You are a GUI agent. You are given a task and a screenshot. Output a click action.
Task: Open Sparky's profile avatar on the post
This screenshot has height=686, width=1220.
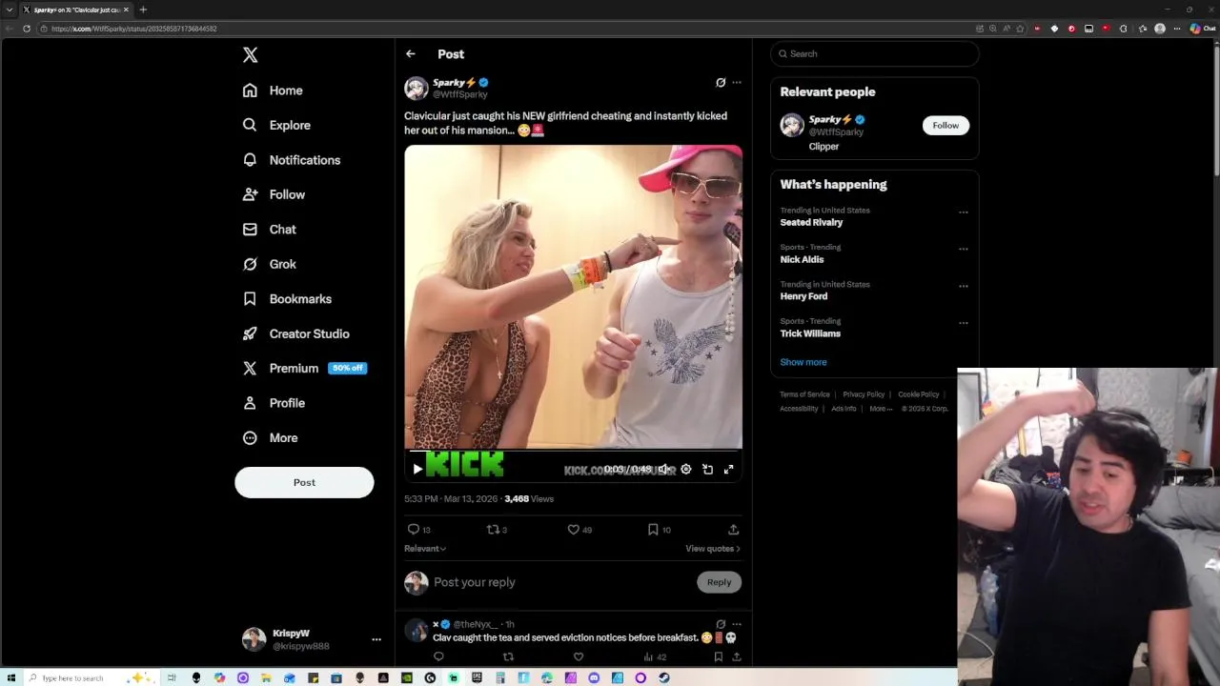[x=417, y=89]
